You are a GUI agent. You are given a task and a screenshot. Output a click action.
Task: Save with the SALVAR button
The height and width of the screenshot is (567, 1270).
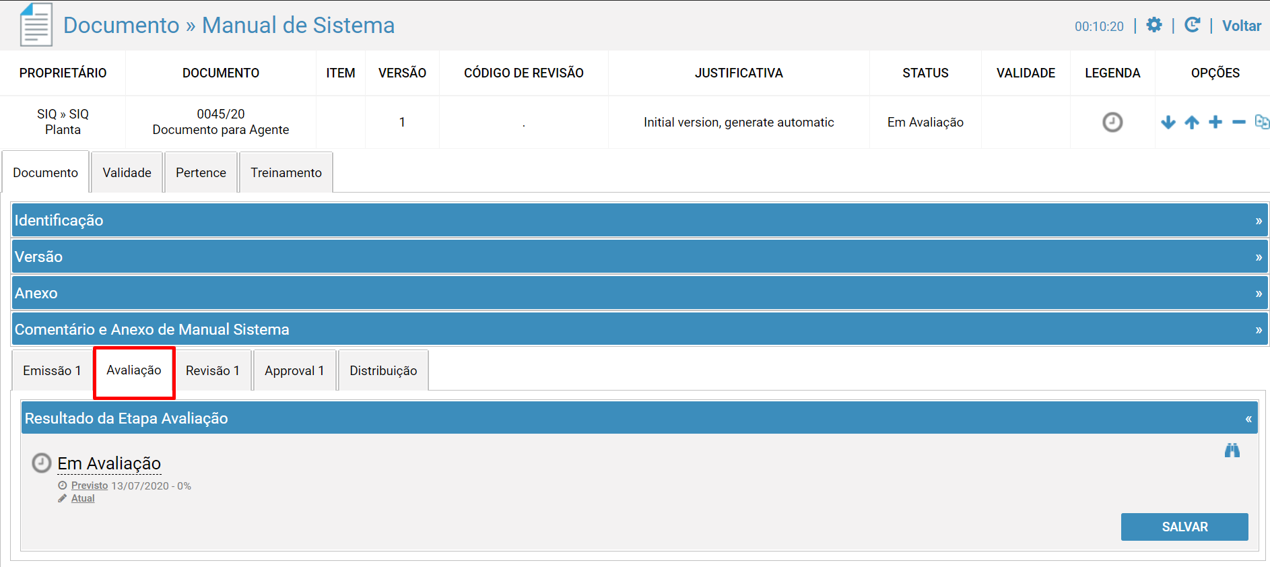[x=1184, y=527]
